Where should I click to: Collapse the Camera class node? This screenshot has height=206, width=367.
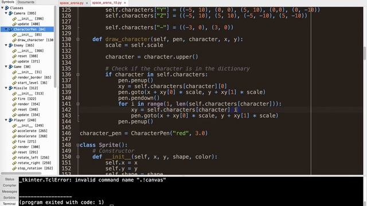tap(6, 13)
